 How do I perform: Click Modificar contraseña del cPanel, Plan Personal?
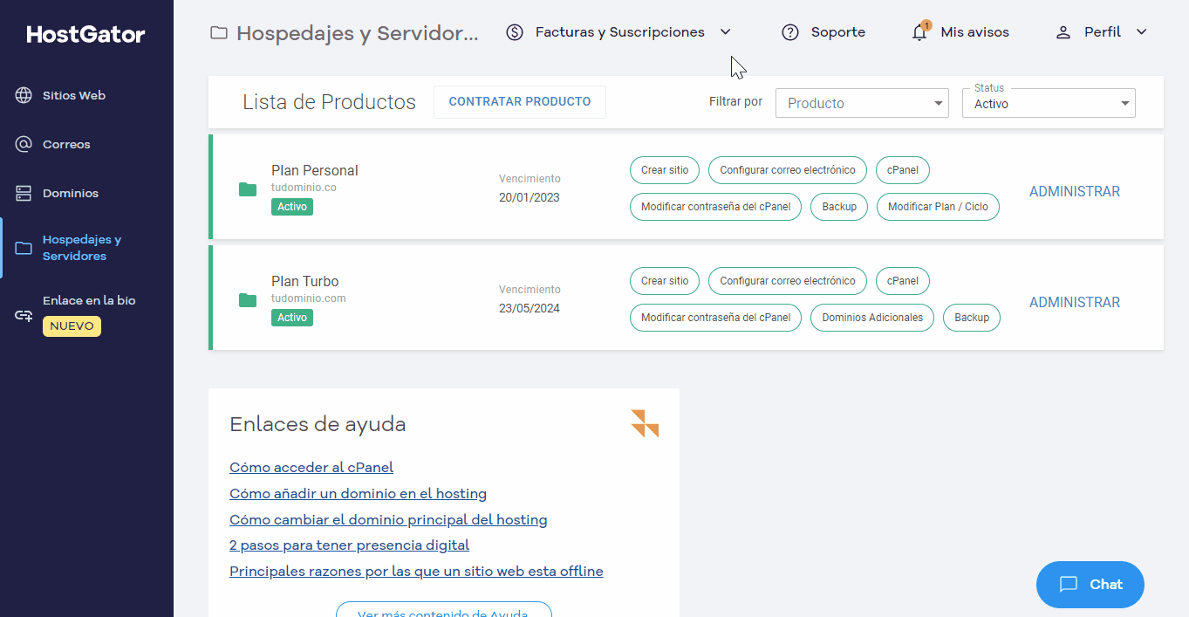[715, 207]
